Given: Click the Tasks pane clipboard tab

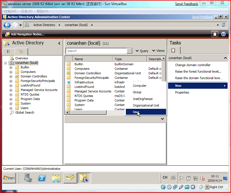Looking at the screenshot, I should [173, 50].
